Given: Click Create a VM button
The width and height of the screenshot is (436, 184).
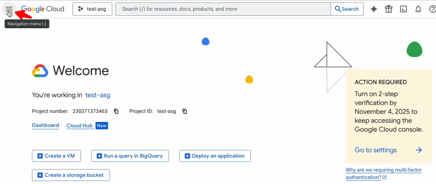Looking at the screenshot, I should click(56, 156).
